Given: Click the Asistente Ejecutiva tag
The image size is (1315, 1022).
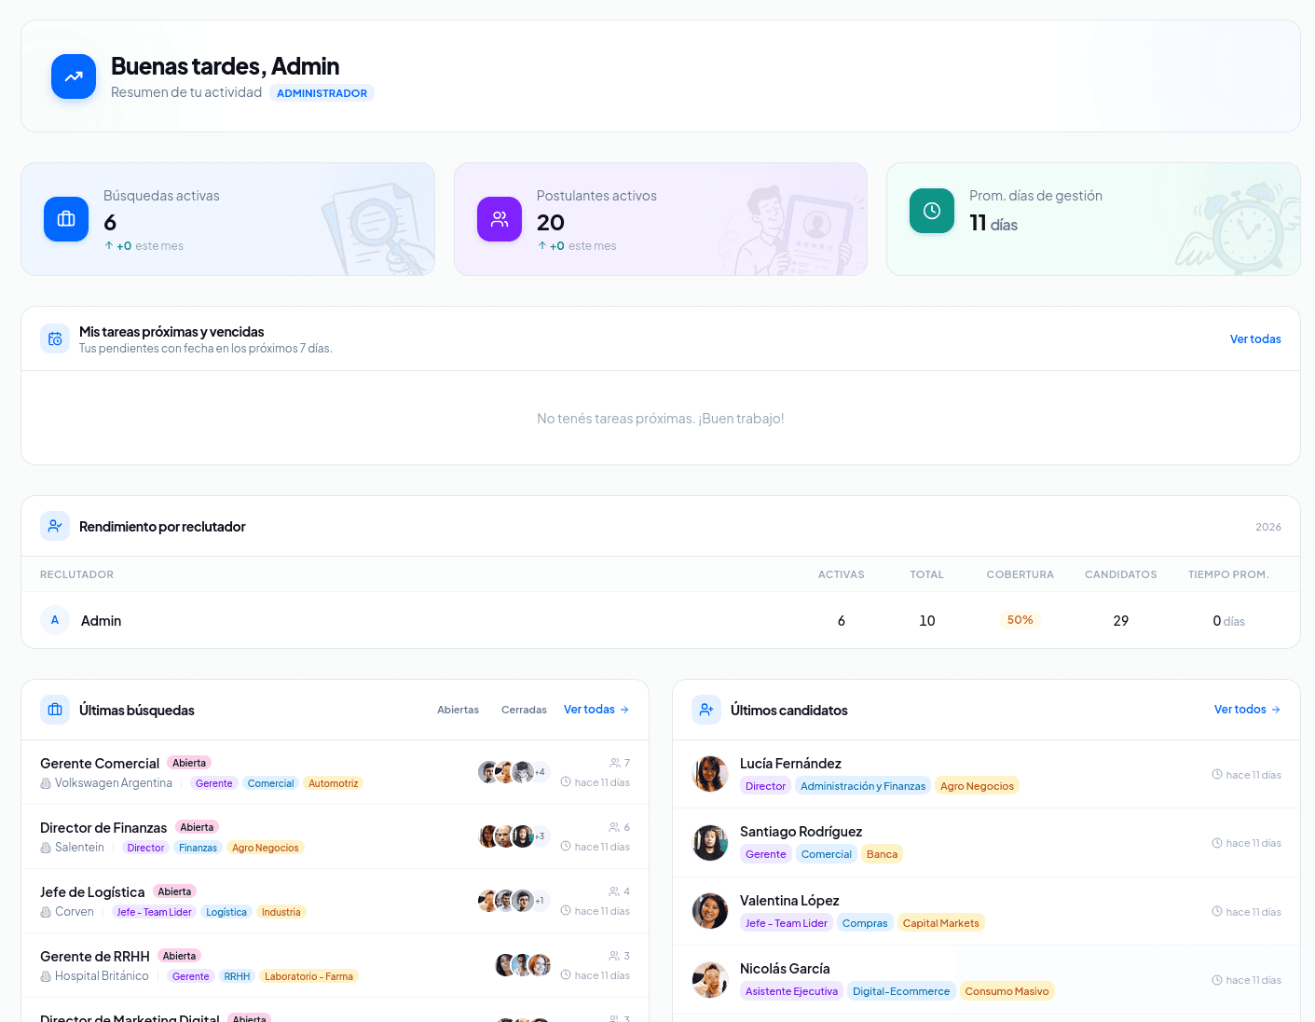Looking at the screenshot, I should pos(791,991).
